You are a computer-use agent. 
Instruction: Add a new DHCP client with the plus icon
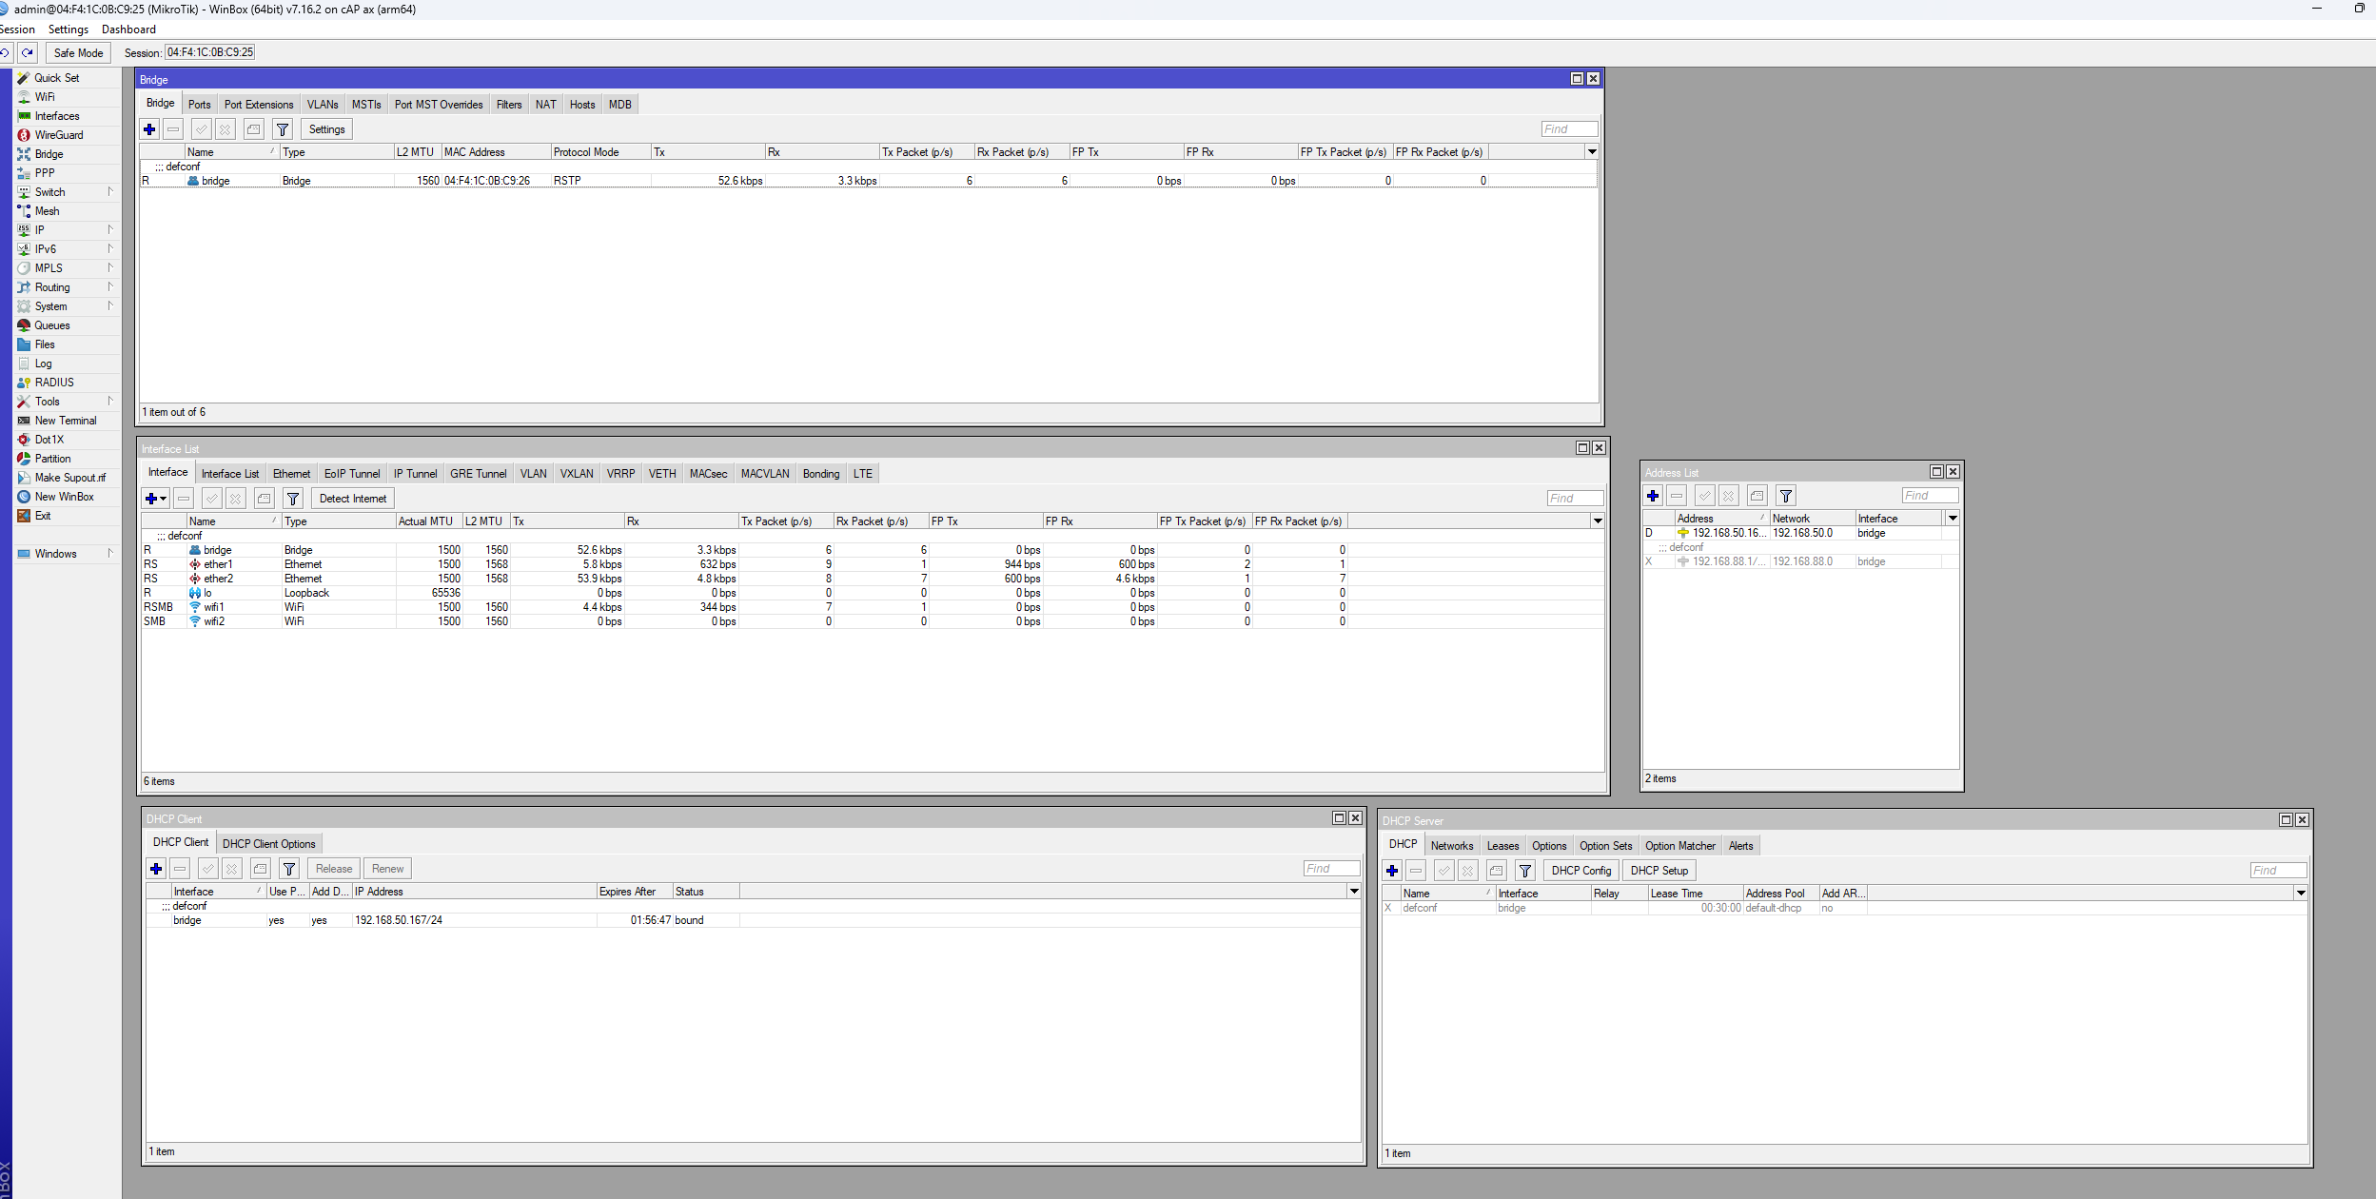click(x=154, y=868)
